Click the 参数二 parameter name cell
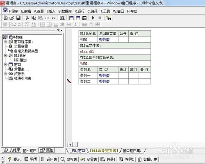The width and height of the screenshot is (205, 164). [x=88, y=82]
